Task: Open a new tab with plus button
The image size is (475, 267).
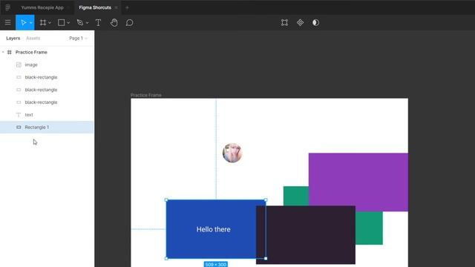Action: [127, 7]
